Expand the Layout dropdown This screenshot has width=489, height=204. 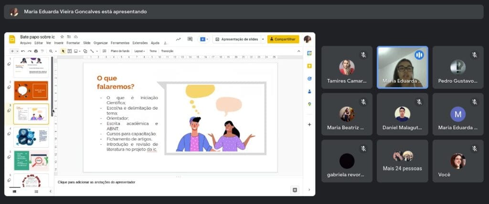click(139, 51)
